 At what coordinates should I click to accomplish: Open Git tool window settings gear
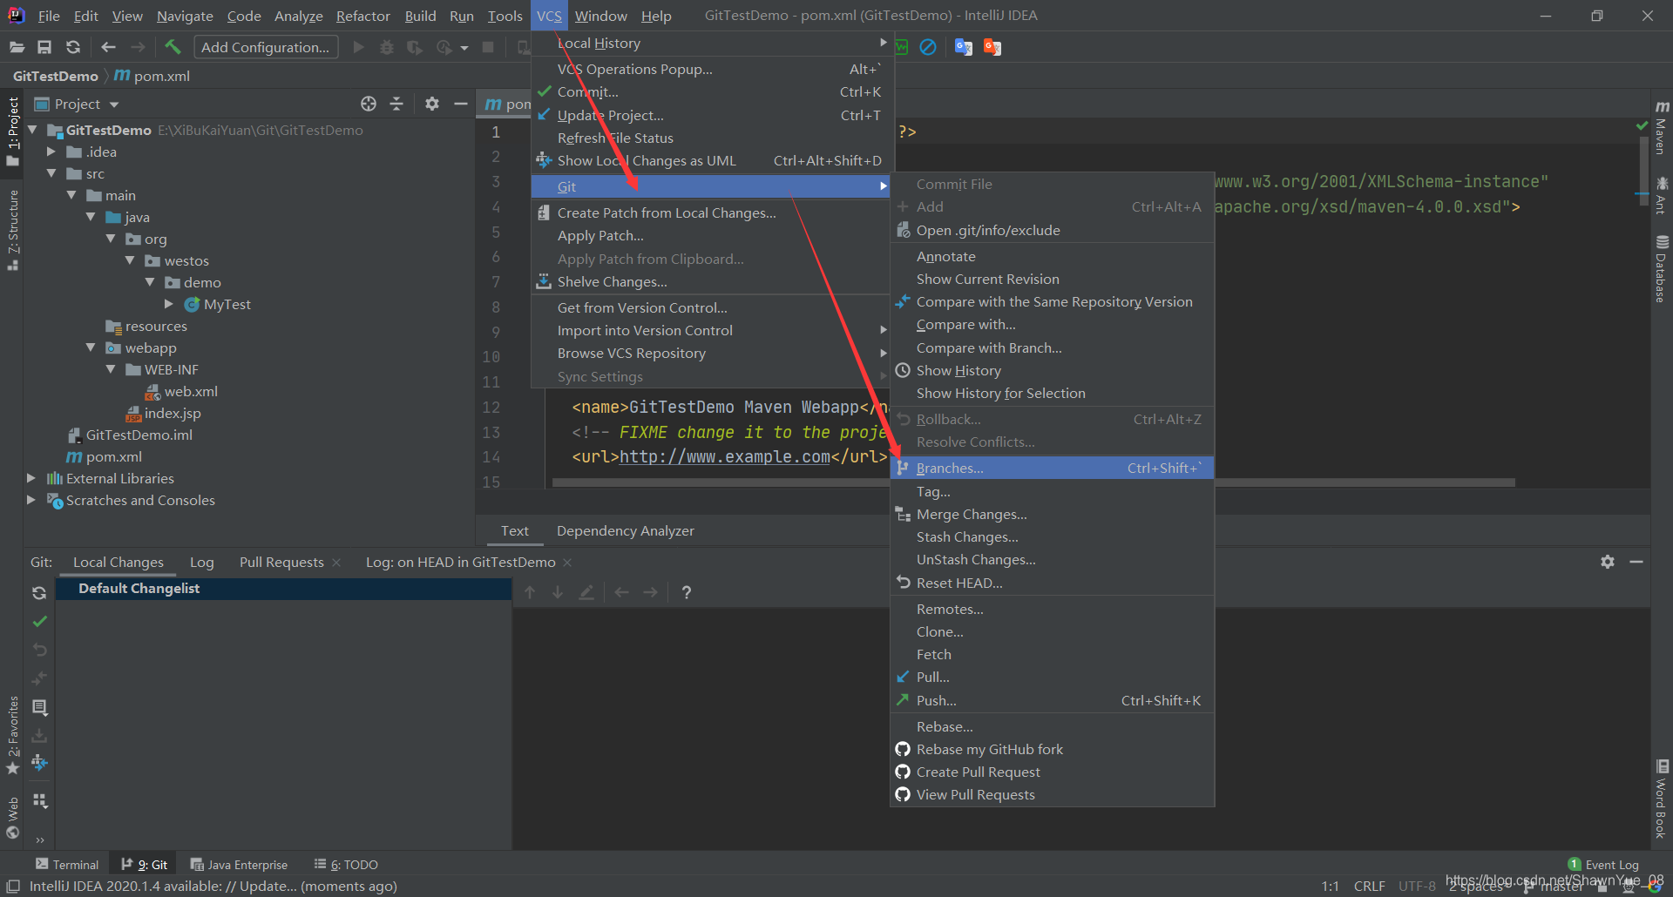click(1608, 562)
